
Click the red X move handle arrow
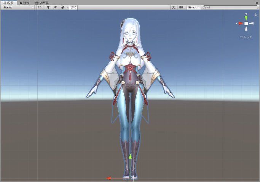click(x=108, y=178)
